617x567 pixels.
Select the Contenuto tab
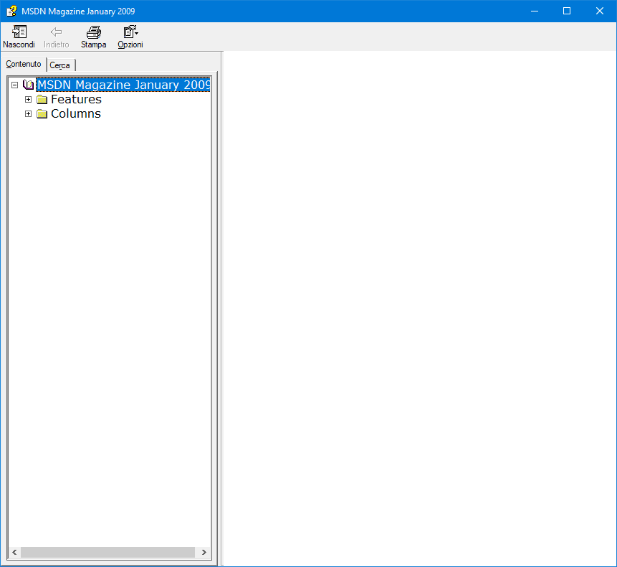pyautogui.click(x=24, y=64)
